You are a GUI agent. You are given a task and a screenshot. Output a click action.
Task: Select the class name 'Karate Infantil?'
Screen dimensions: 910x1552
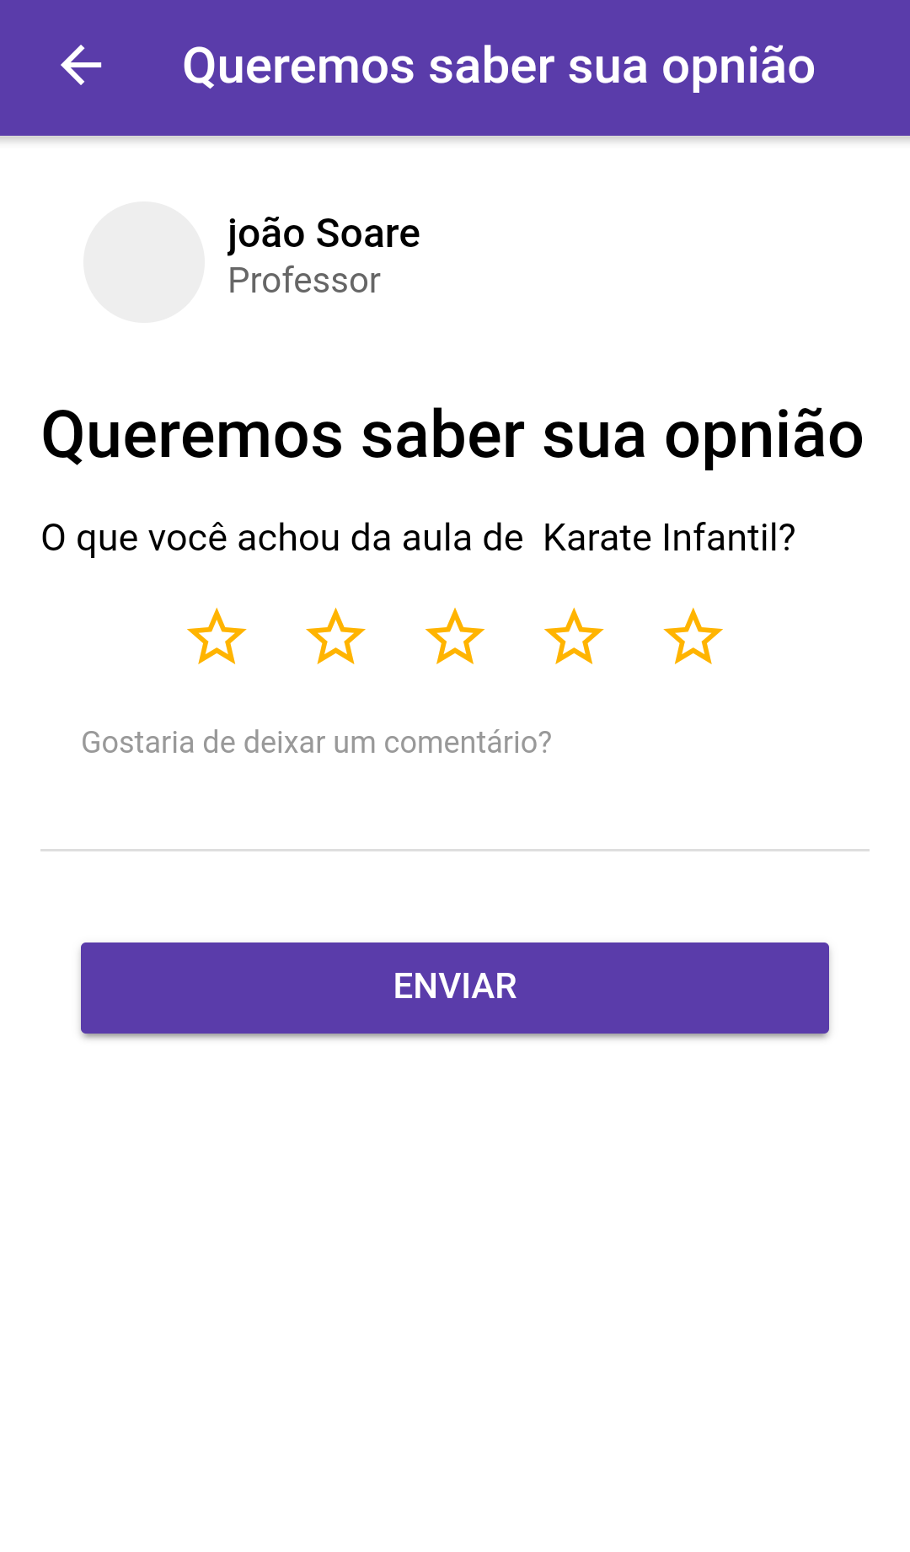click(x=669, y=538)
